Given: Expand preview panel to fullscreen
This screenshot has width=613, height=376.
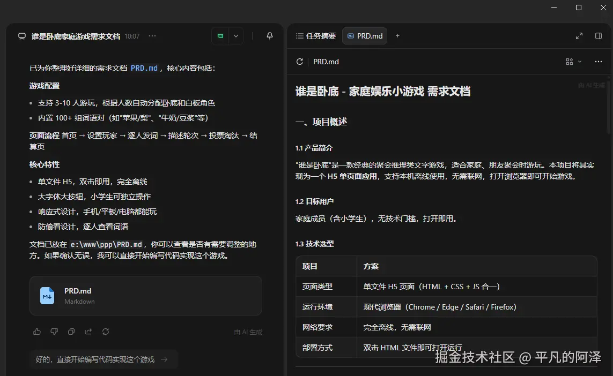Looking at the screenshot, I should point(579,36).
